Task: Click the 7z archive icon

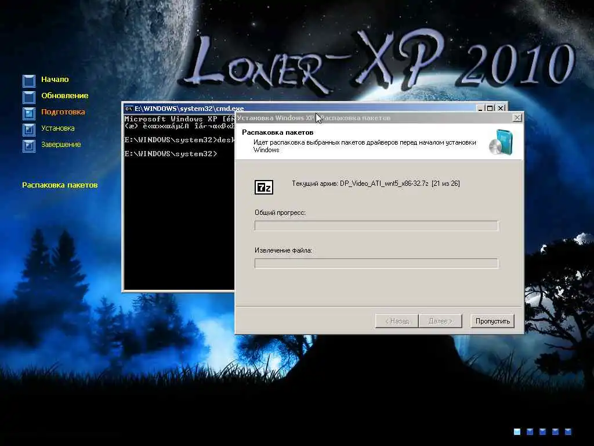Action: point(264,187)
